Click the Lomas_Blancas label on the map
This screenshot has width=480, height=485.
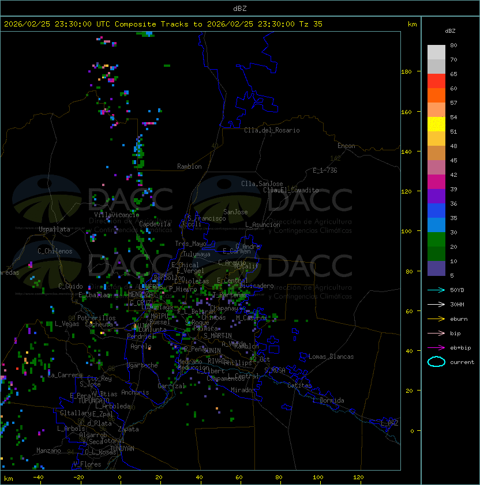(331, 357)
